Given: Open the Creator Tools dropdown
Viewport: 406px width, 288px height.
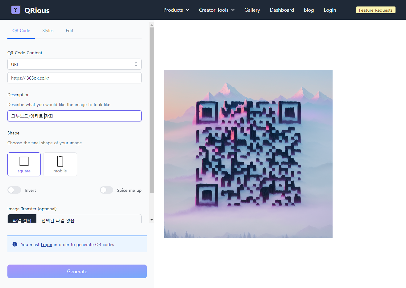Looking at the screenshot, I should pyautogui.click(x=217, y=10).
